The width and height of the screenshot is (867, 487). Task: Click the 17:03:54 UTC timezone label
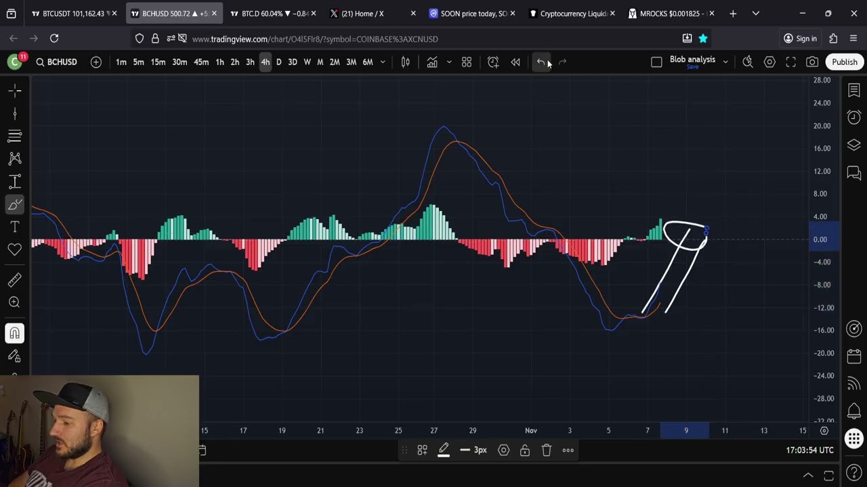(x=810, y=450)
